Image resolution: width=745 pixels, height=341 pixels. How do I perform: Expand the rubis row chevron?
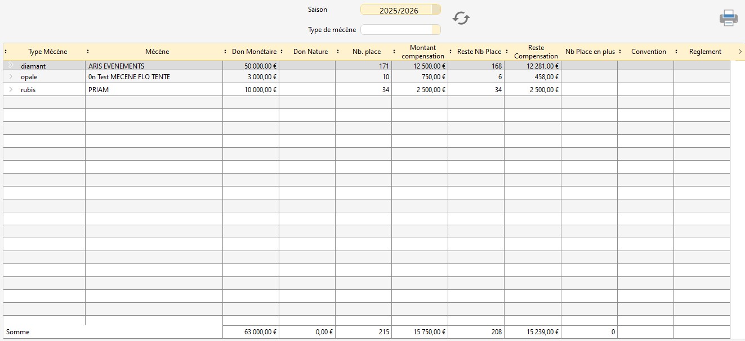11,89
